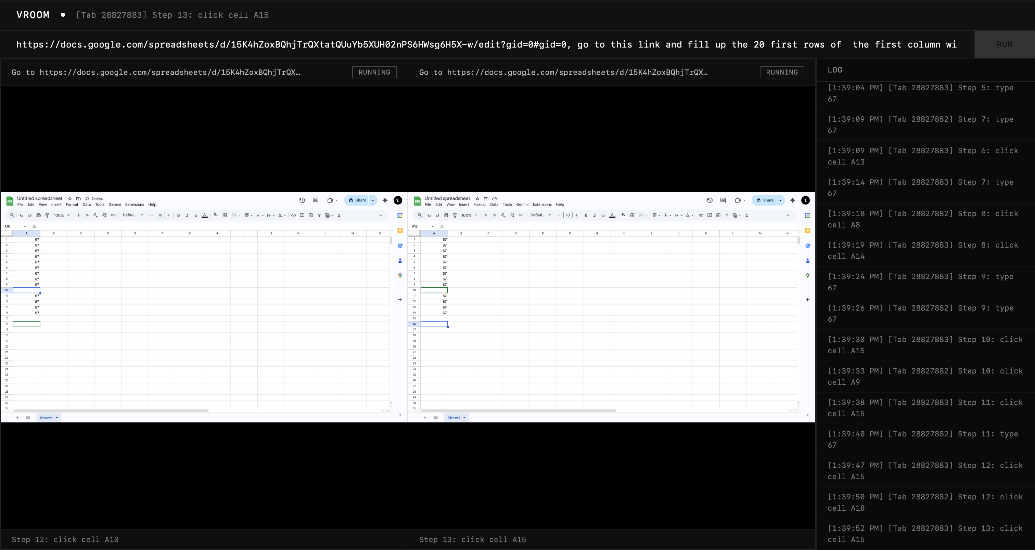This screenshot has height=550, width=1035.
Task: Open the 100% zoom dropdown
Action: pos(60,215)
